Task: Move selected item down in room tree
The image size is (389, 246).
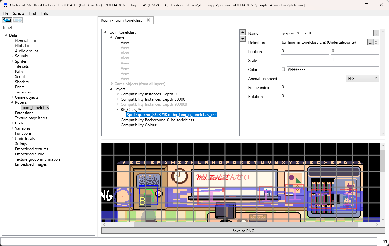Action: [x=243, y=39]
